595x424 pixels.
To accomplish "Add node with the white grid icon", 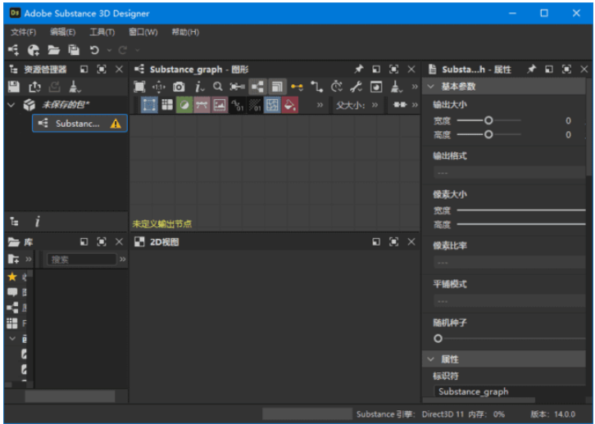I will (x=167, y=105).
